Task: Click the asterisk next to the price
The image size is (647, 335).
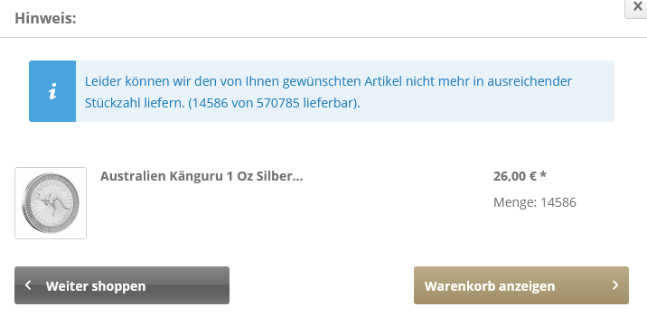Action: (543, 175)
